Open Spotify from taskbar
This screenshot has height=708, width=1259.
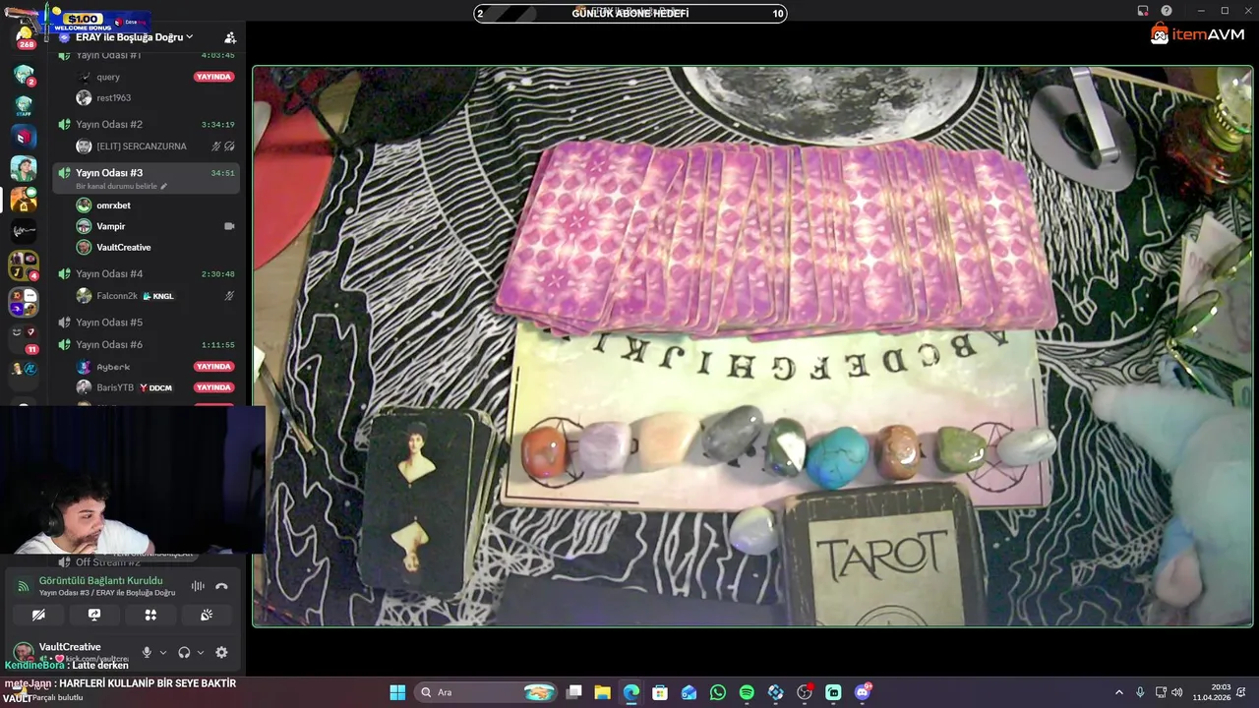747,692
